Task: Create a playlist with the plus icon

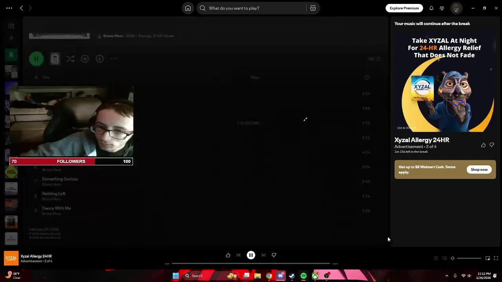Action: coord(11,38)
